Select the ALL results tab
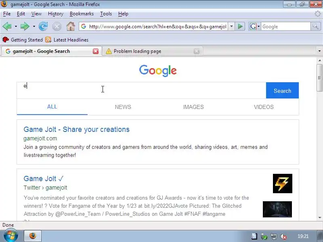The height and width of the screenshot is (242, 323). pyautogui.click(x=52, y=106)
